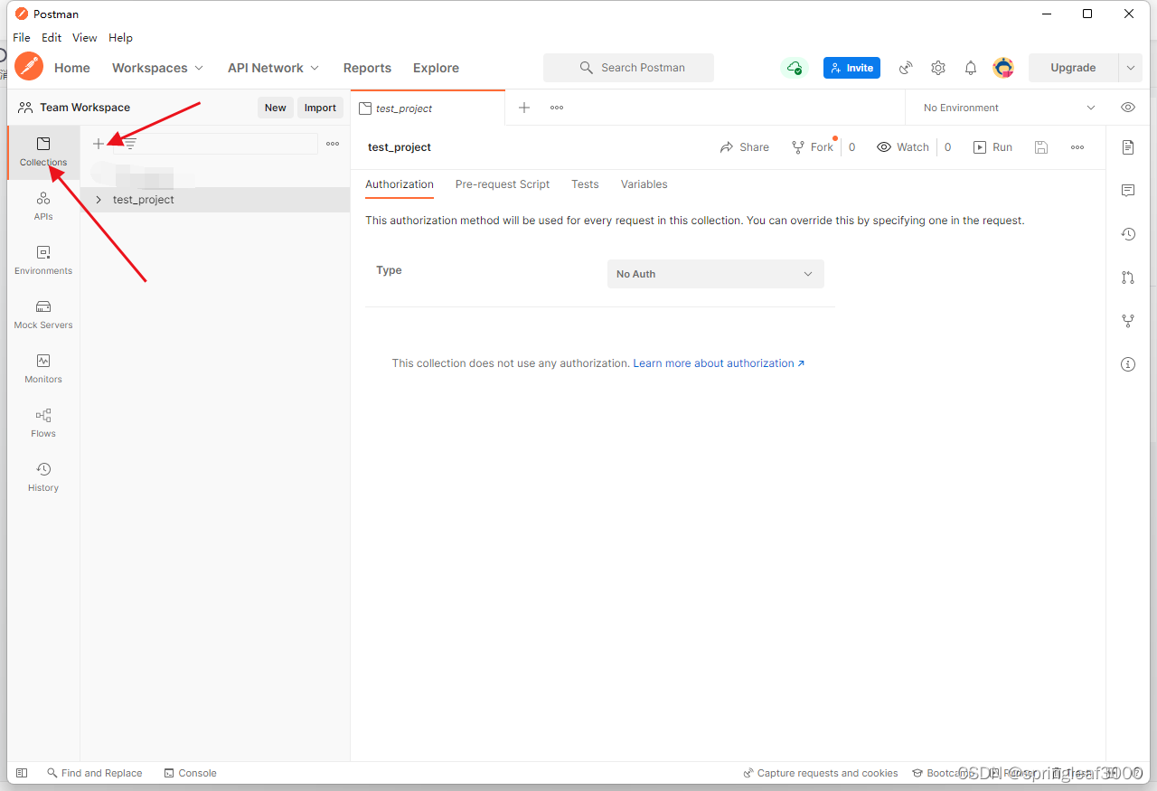Open the test_project more actions ellipsis
1157x791 pixels.
point(1077,147)
